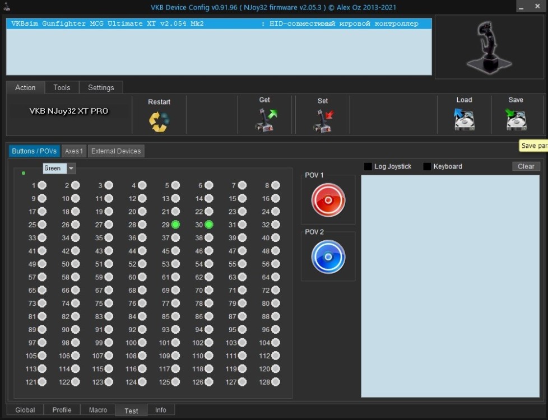Click the Restart recycle icon

click(159, 122)
